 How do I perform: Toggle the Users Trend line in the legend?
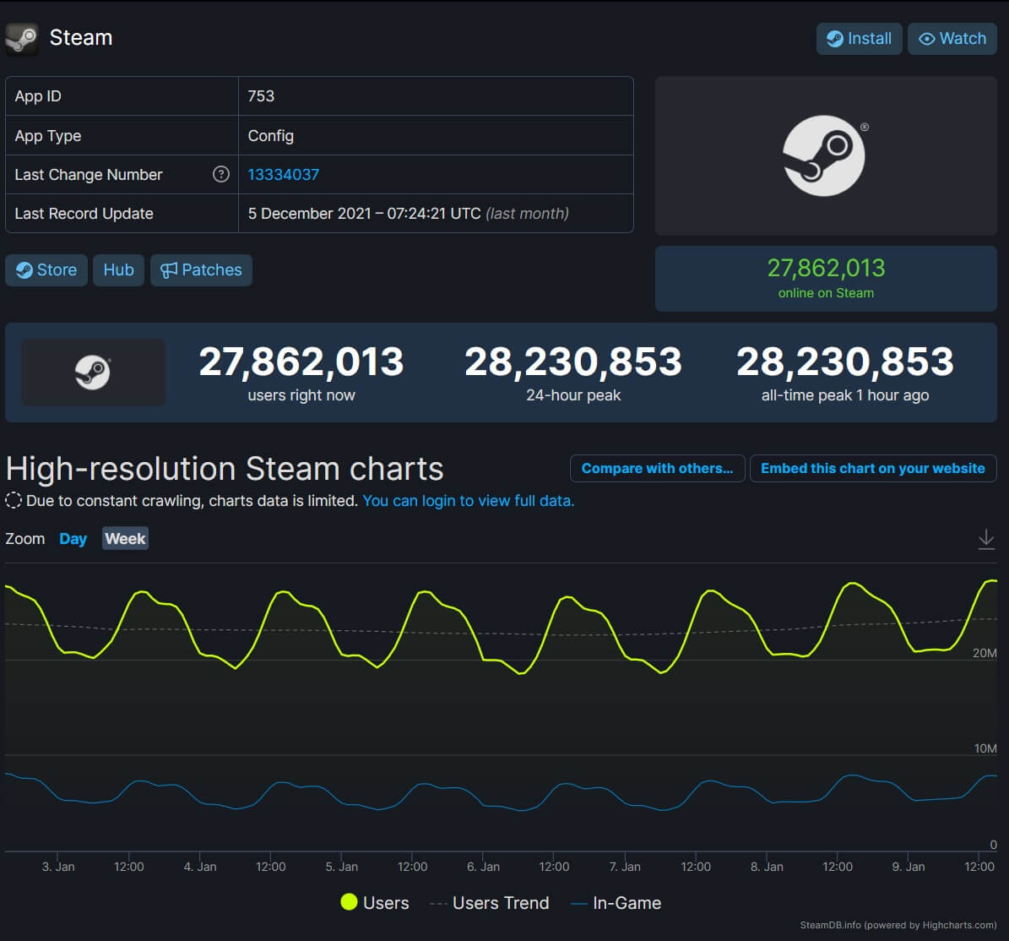(490, 902)
